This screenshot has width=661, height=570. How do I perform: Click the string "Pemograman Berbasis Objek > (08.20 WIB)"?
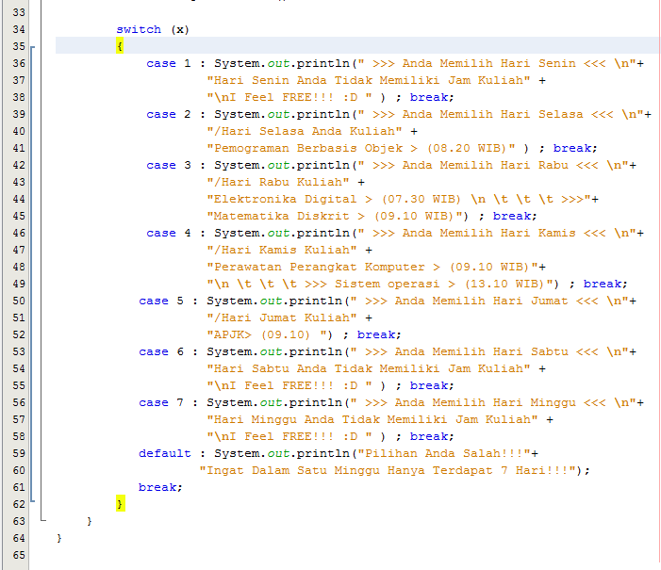point(361,148)
